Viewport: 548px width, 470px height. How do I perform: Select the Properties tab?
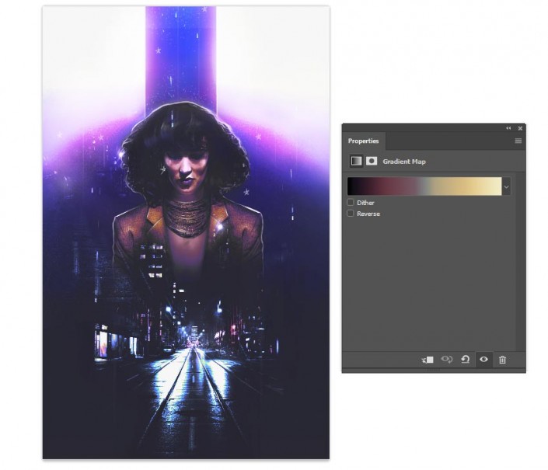coord(364,141)
